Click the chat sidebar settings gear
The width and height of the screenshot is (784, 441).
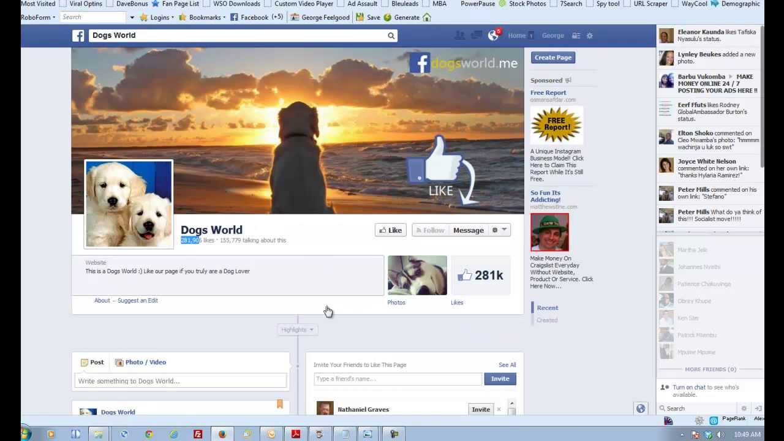click(x=744, y=409)
